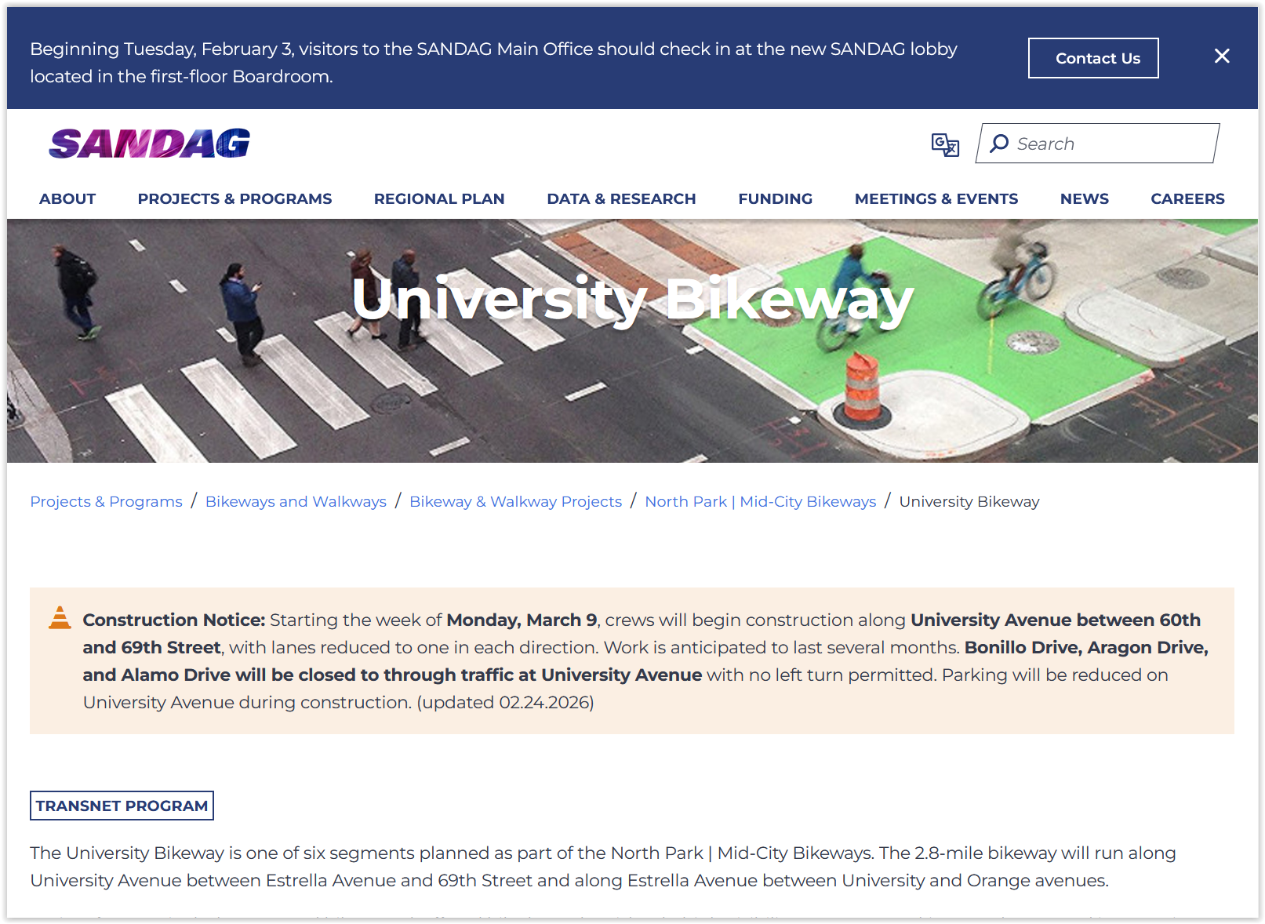Open the About menu
The width and height of the screenshot is (1265, 924).
click(67, 199)
